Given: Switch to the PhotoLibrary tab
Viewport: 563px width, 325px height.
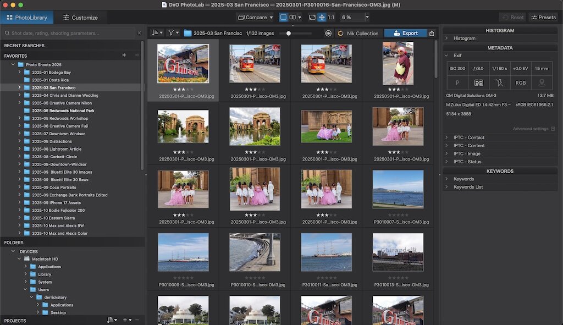Looking at the screenshot, I should [x=27, y=18].
